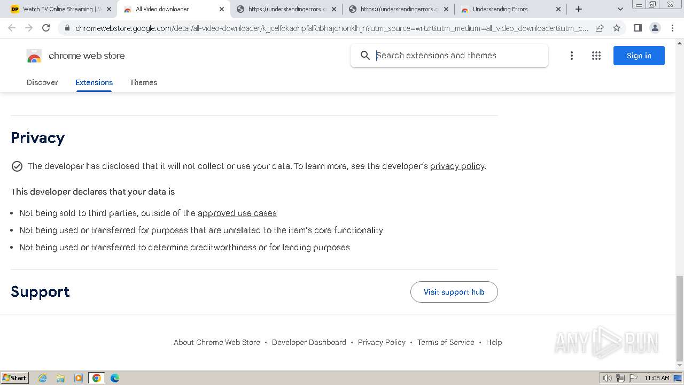684x385 pixels.
Task: Open the developer's privacy policy link
Action: click(x=457, y=166)
